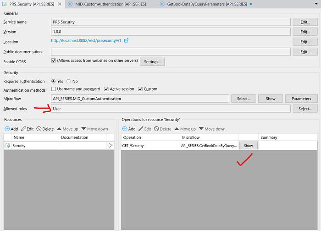Click Add icon in Operations panel
The width and height of the screenshot is (321, 231).
[125, 129]
